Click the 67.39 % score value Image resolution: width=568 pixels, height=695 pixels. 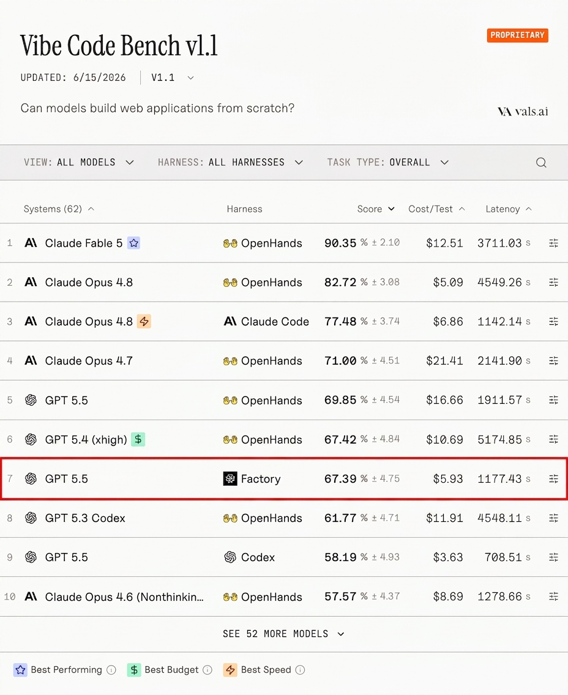(x=346, y=478)
